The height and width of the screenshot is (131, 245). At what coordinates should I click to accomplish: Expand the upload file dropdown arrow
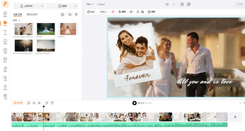42,6
